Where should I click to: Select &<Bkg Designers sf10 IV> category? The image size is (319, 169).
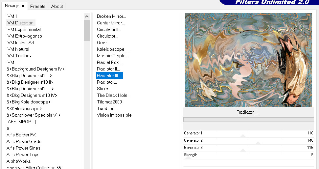(32, 95)
